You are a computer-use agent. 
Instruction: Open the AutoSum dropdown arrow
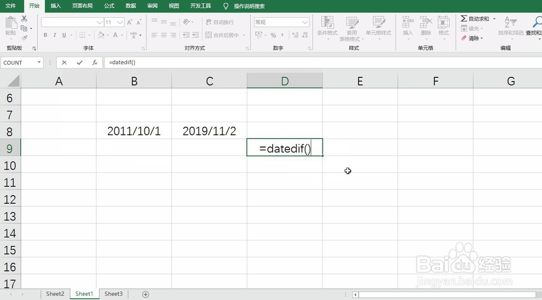click(x=494, y=18)
